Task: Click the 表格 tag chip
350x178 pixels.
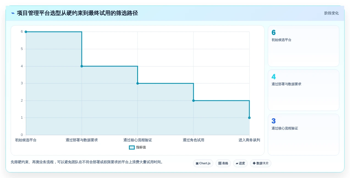Action: tap(223, 163)
